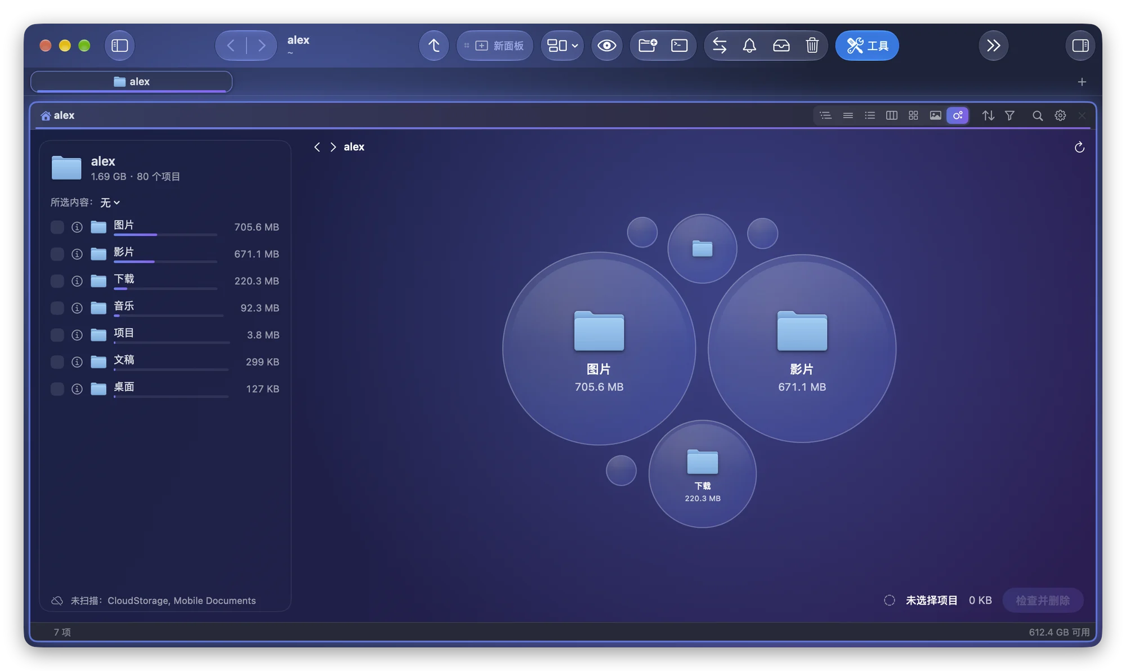Toggle the right inspector panel icon
Screen dimensions: 1126x671
pyautogui.click(x=1080, y=46)
